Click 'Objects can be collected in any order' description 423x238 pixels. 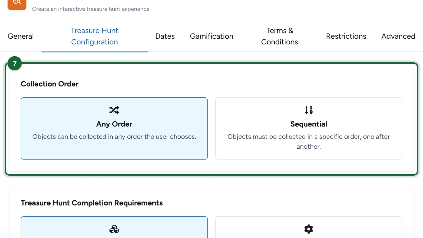[x=114, y=137]
